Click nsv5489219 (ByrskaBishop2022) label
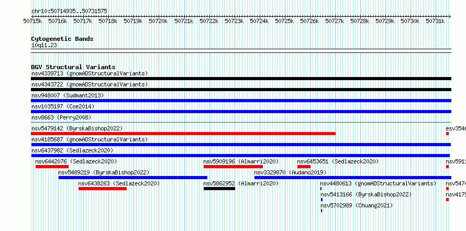466x231 pixels. 104,172
